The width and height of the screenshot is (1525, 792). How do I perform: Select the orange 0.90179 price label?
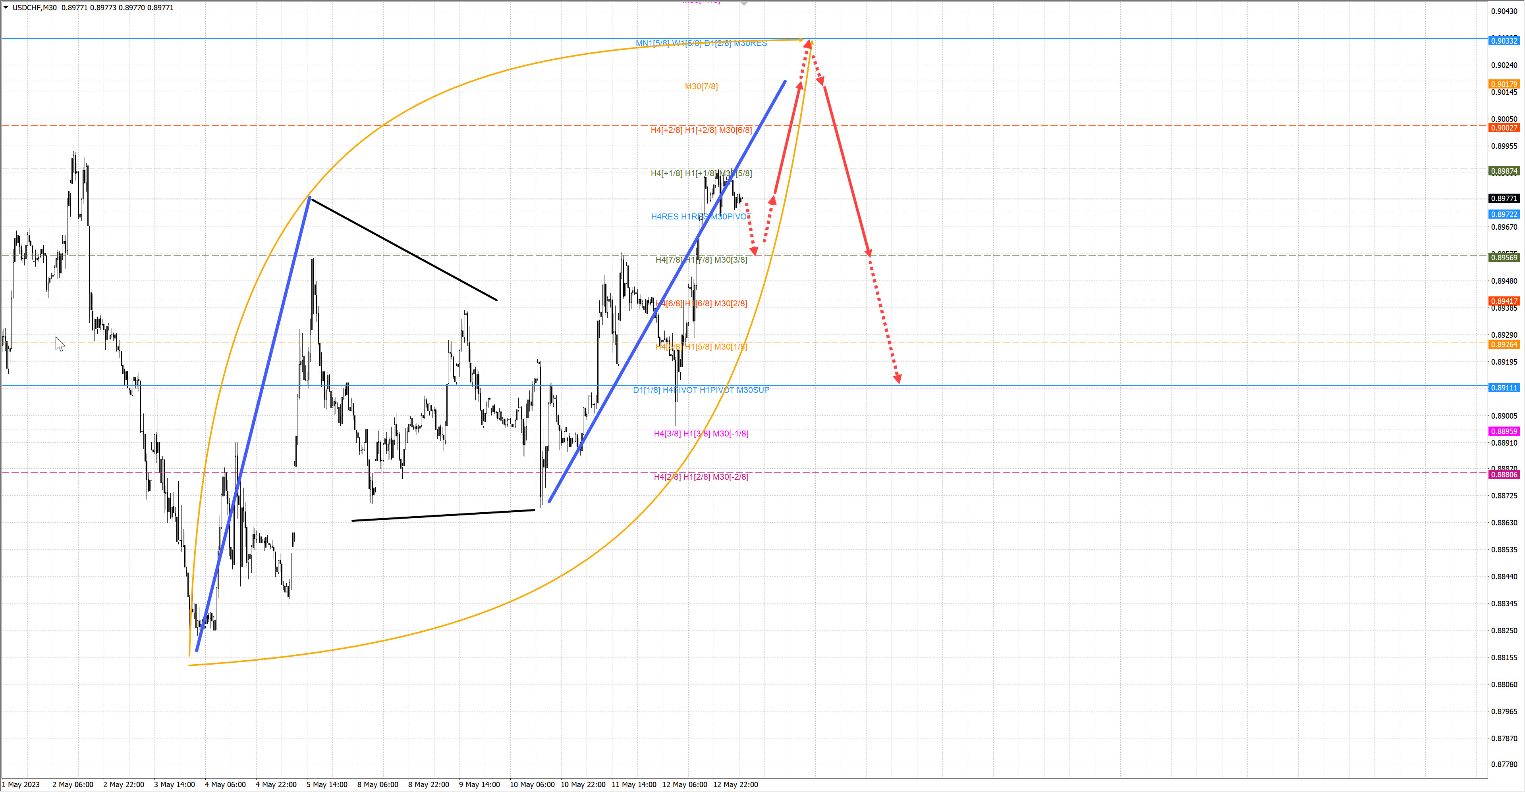pyautogui.click(x=1504, y=84)
